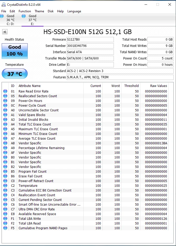176x246 pixels.
Task: Click the status icon for Valid Spare Blocks
Action: pyautogui.click(x=5, y=115)
